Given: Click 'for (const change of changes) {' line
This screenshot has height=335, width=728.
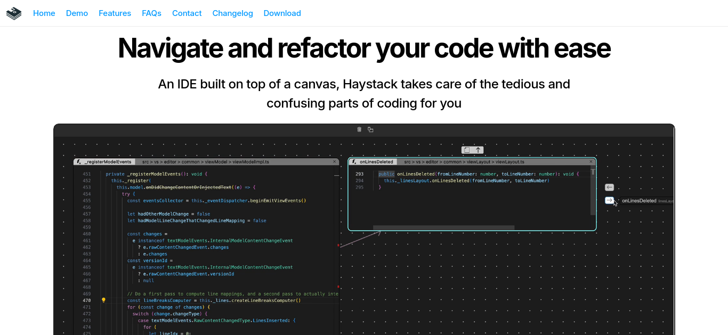Looking at the screenshot, I should point(168,307).
